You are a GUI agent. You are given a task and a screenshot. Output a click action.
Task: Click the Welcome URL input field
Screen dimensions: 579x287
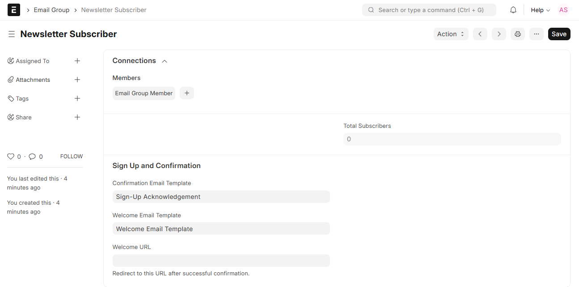tap(221, 260)
